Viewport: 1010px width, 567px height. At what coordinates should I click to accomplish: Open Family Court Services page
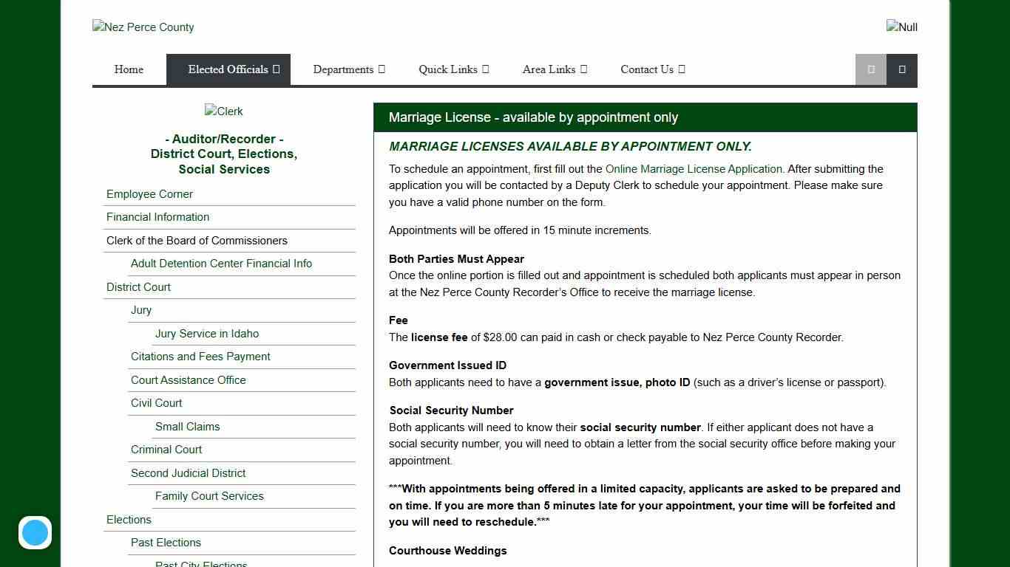click(209, 495)
